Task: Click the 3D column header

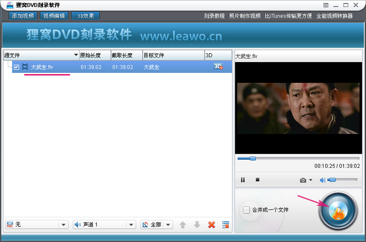Action: click(x=218, y=55)
